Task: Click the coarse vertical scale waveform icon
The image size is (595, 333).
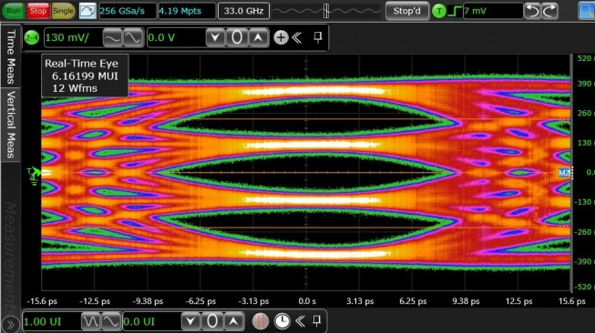Action: [112, 37]
